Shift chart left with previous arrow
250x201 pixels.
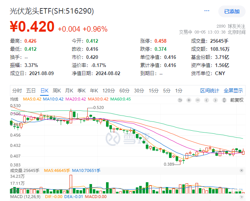207,100
